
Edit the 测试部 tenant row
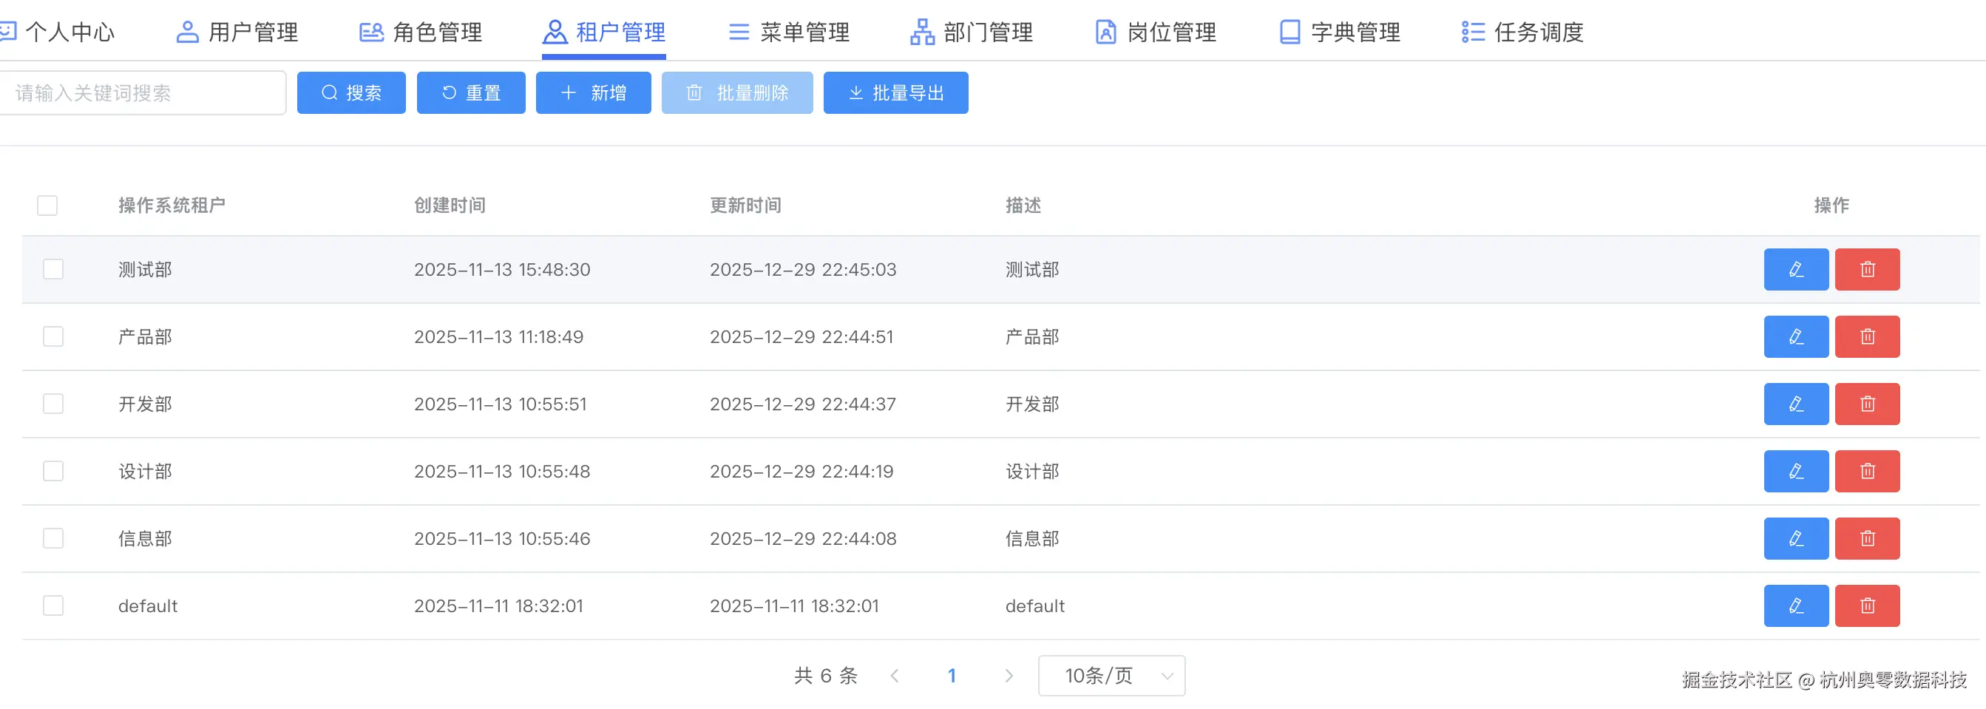point(1795,269)
